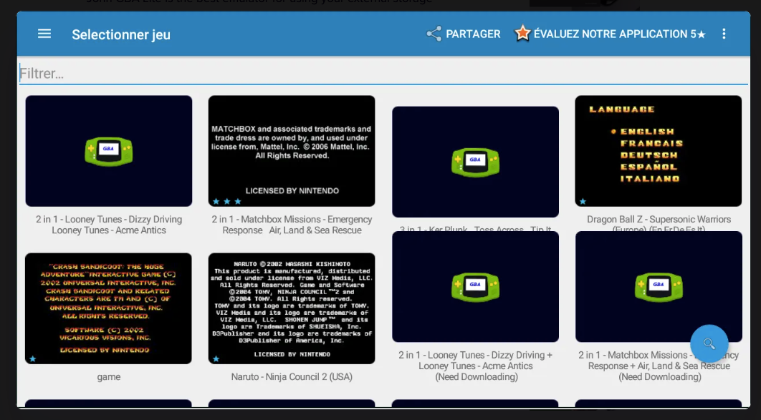
Task: Tap the floating magnifier search button
Action: (x=709, y=343)
